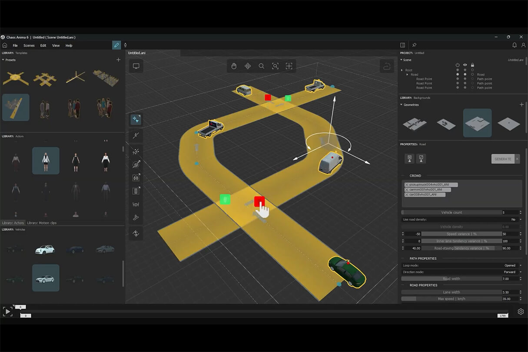Expand the Root node in Scene tree
The height and width of the screenshot is (352, 528).
click(x=402, y=70)
